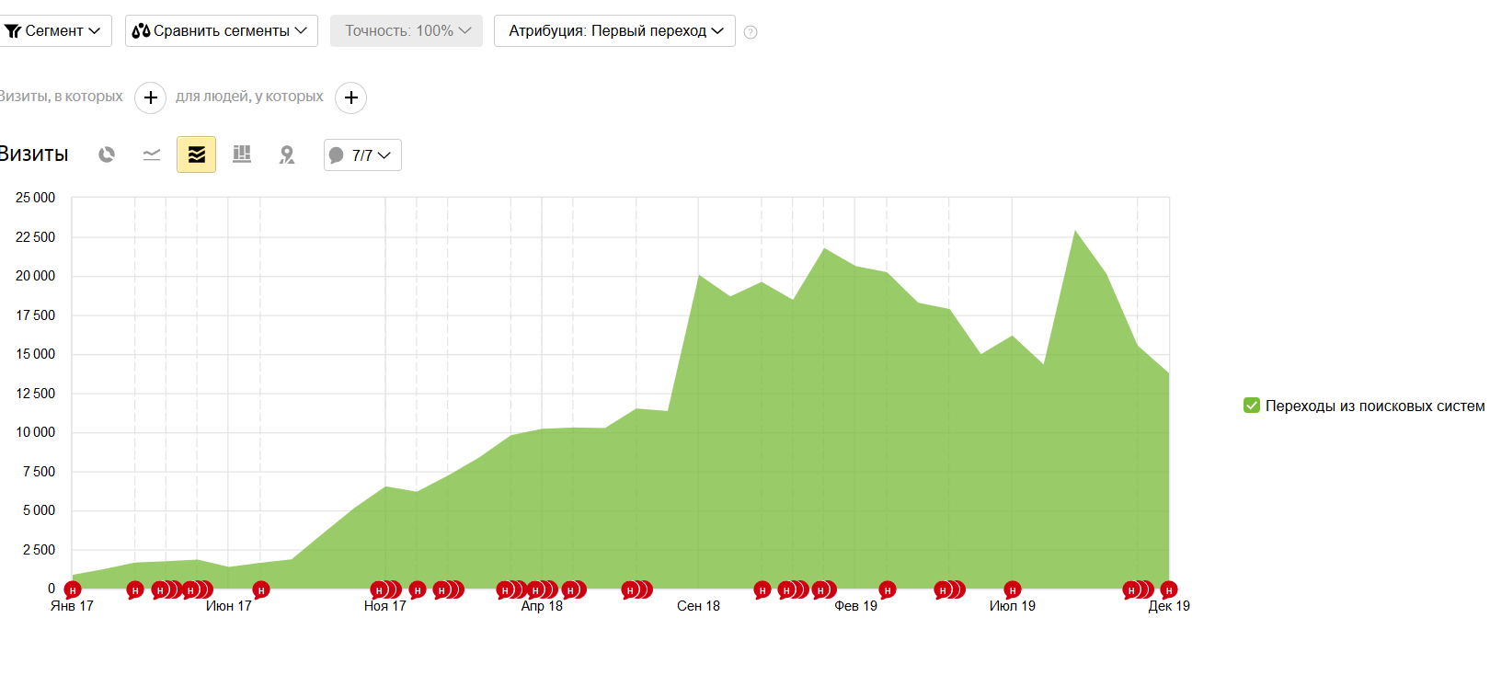
Task: Open the map chart view
Action: coord(287,154)
